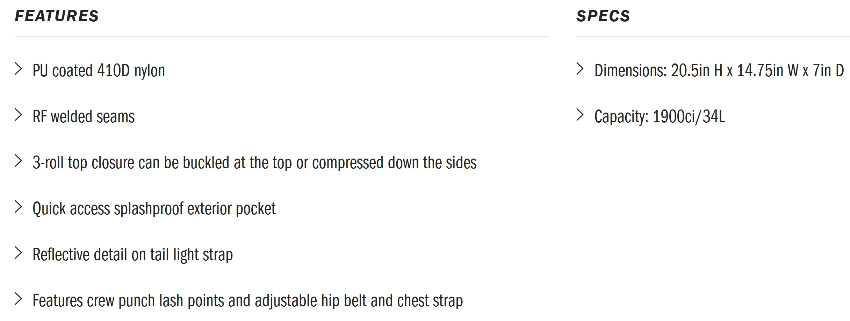Click the Dimensions 20.5in H text
The width and height of the screenshot is (850, 321).
click(x=719, y=71)
